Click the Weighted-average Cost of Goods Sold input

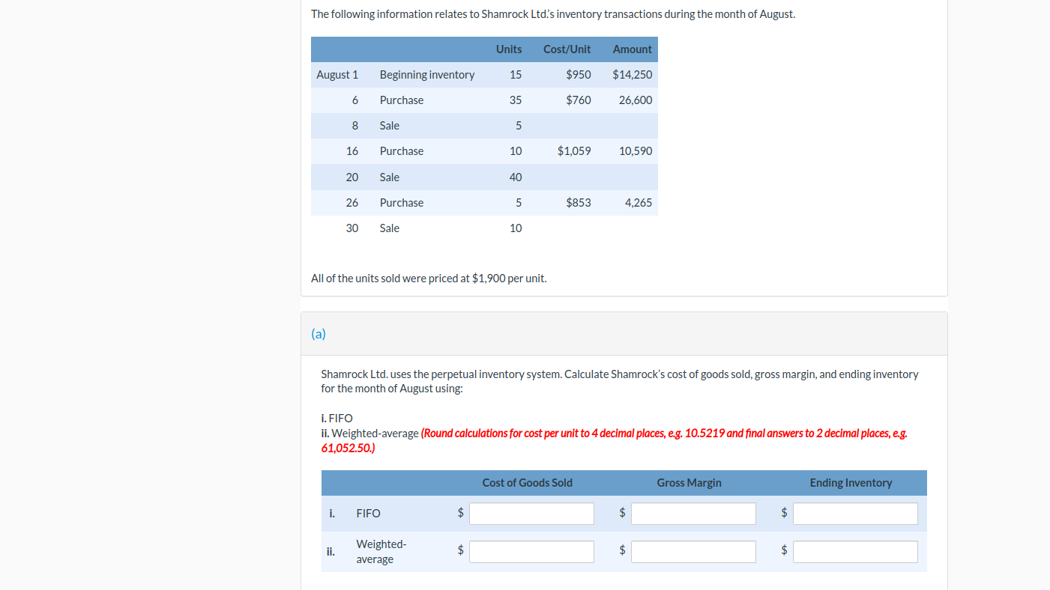(x=532, y=552)
